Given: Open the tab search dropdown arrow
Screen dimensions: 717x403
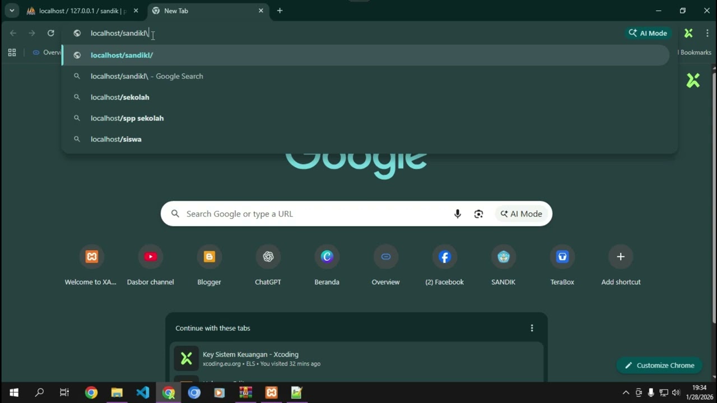Looking at the screenshot, I should pos(11,11).
